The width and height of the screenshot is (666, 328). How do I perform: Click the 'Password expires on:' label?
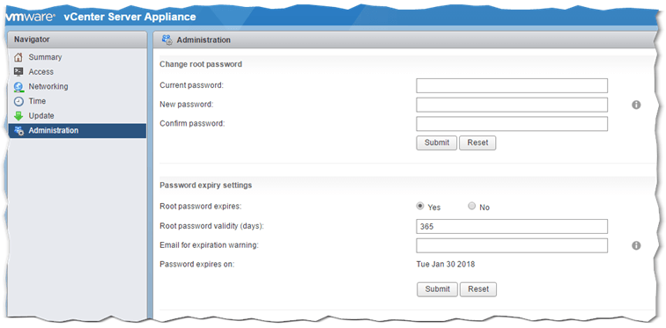coord(197,265)
